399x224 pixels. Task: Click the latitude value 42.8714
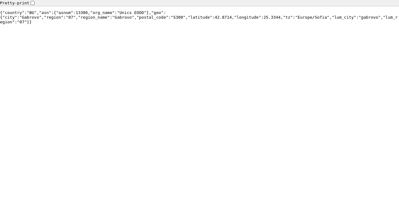pos(223,17)
